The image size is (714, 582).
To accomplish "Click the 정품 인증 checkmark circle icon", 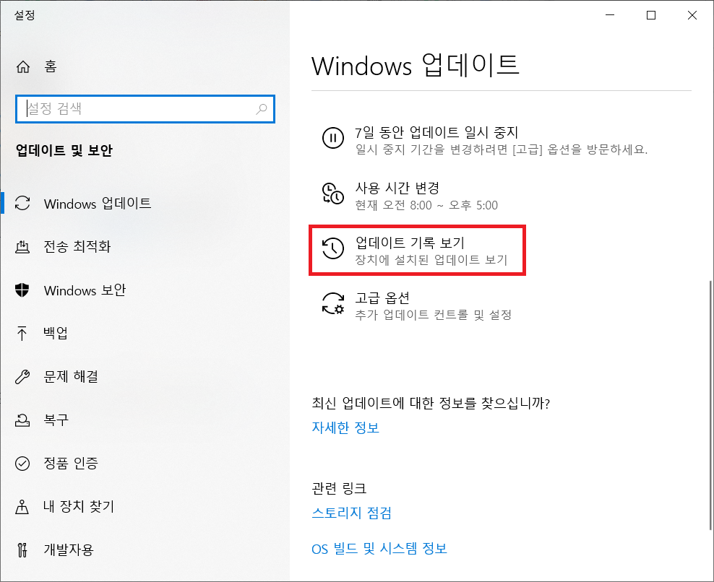I will pyautogui.click(x=22, y=464).
